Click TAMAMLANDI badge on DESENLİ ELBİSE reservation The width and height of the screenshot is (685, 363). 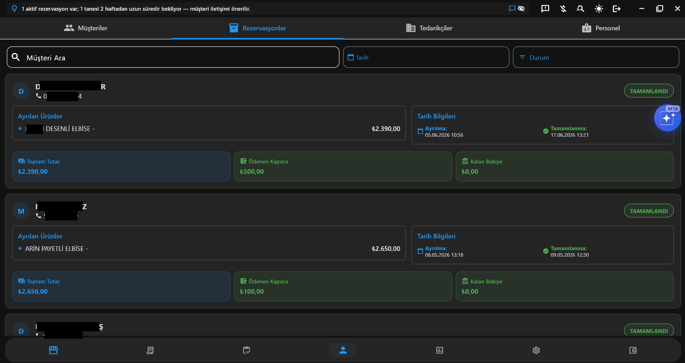coord(649,91)
